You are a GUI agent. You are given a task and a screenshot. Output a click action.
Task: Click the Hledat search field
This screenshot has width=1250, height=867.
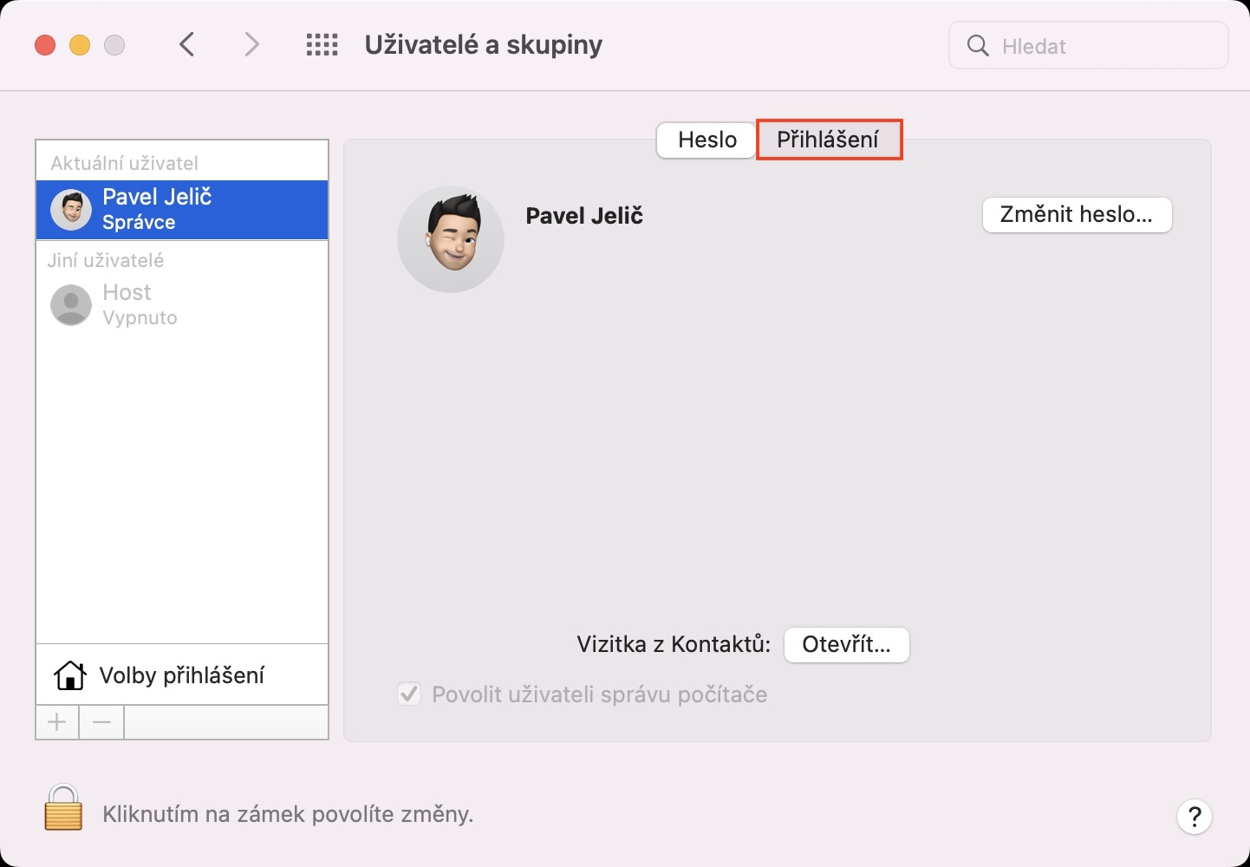[1101, 46]
